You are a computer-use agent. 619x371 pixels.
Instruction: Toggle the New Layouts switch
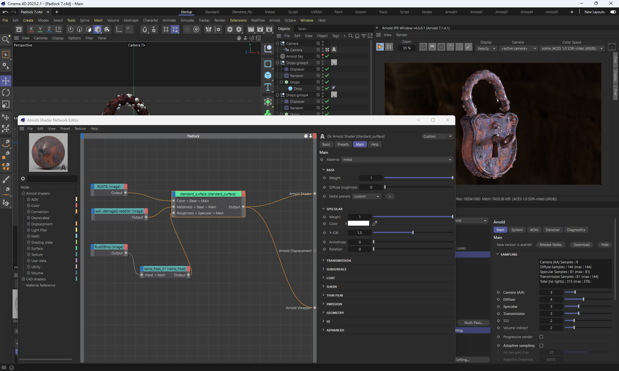pos(613,12)
